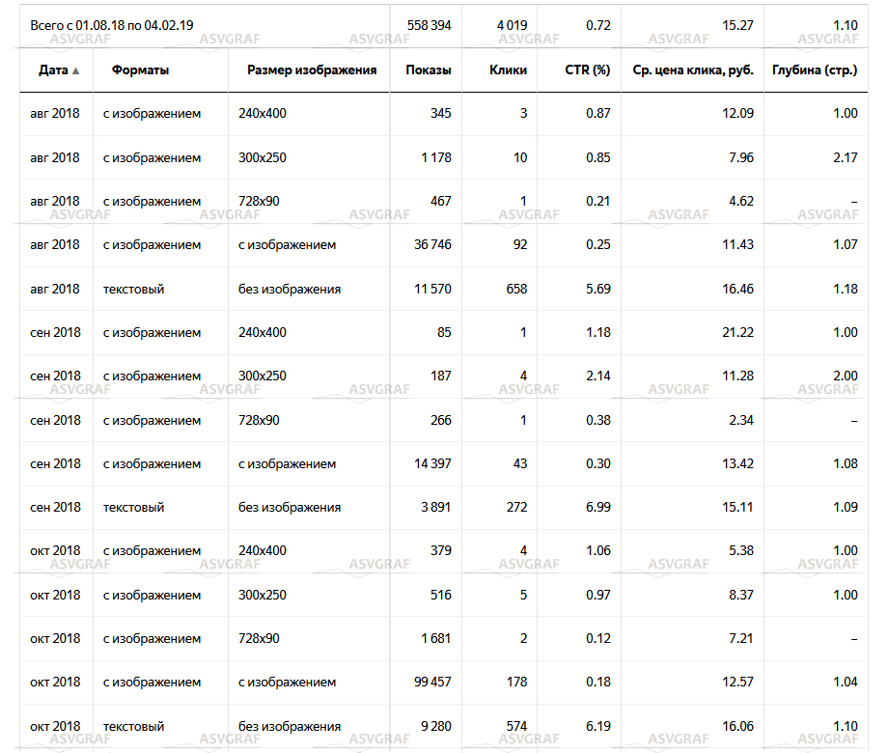Sort by the Дата column header
This screenshot has width=888, height=753.
tap(53, 70)
